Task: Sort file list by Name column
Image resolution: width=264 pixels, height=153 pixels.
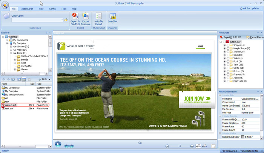Action: point(13,84)
